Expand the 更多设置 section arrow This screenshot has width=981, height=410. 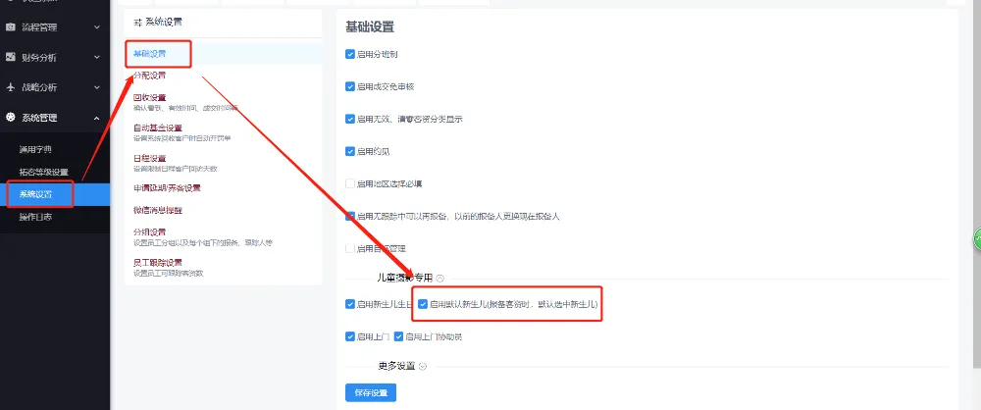coord(423,366)
